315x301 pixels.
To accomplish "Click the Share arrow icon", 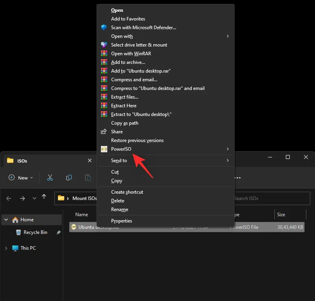I will [104, 131].
